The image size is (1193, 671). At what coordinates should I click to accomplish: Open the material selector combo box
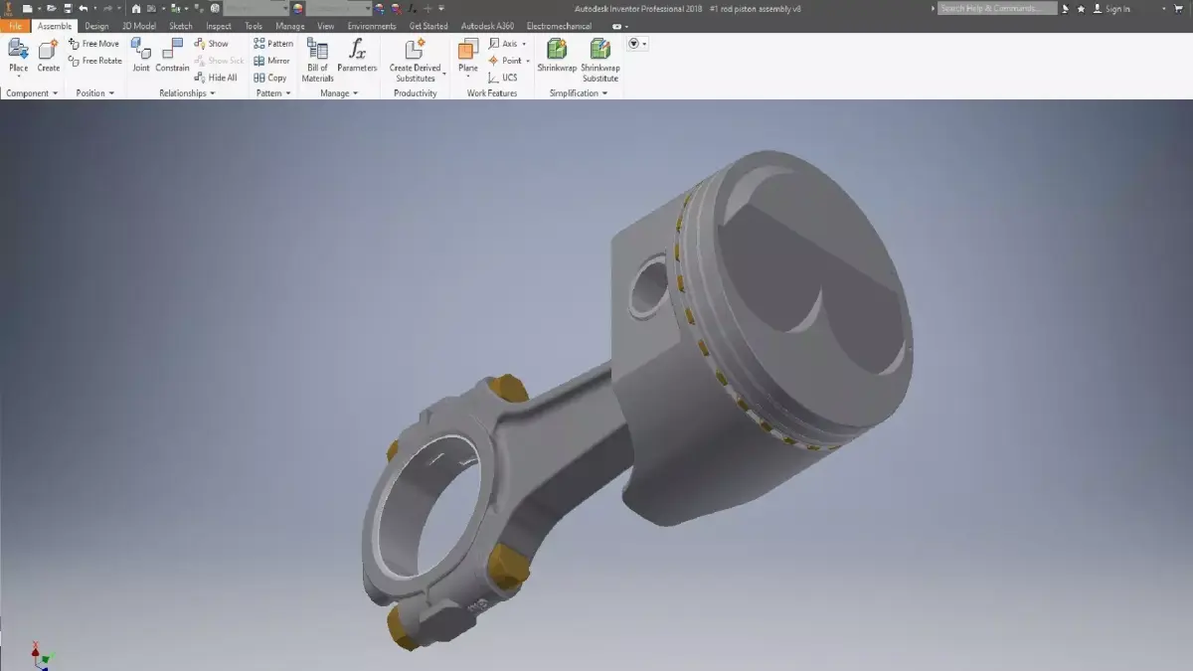pyautogui.click(x=255, y=9)
